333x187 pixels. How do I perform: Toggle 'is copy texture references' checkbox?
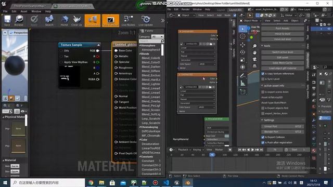[263, 74]
